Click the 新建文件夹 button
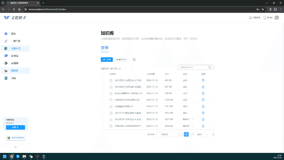Viewport: 284px width, 160px height. pos(122,60)
